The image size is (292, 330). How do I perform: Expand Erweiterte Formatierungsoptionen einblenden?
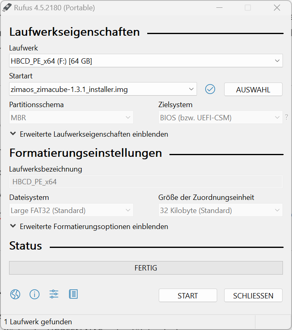[x=89, y=227]
